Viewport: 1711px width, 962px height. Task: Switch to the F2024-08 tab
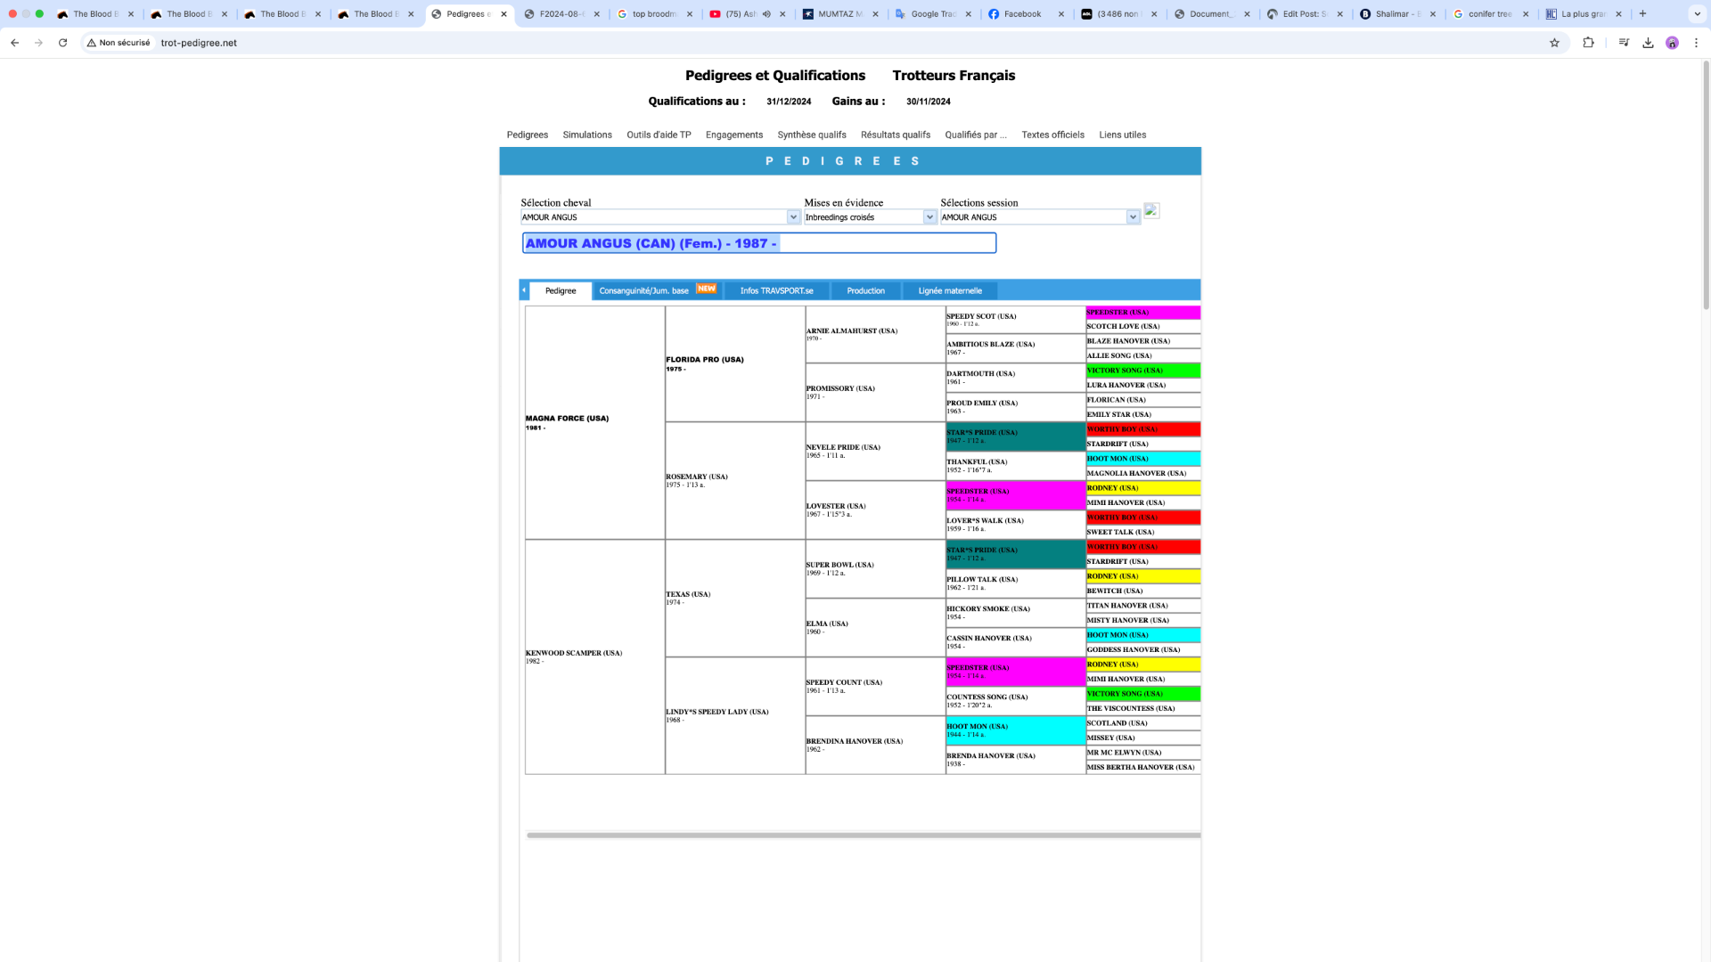(x=562, y=14)
